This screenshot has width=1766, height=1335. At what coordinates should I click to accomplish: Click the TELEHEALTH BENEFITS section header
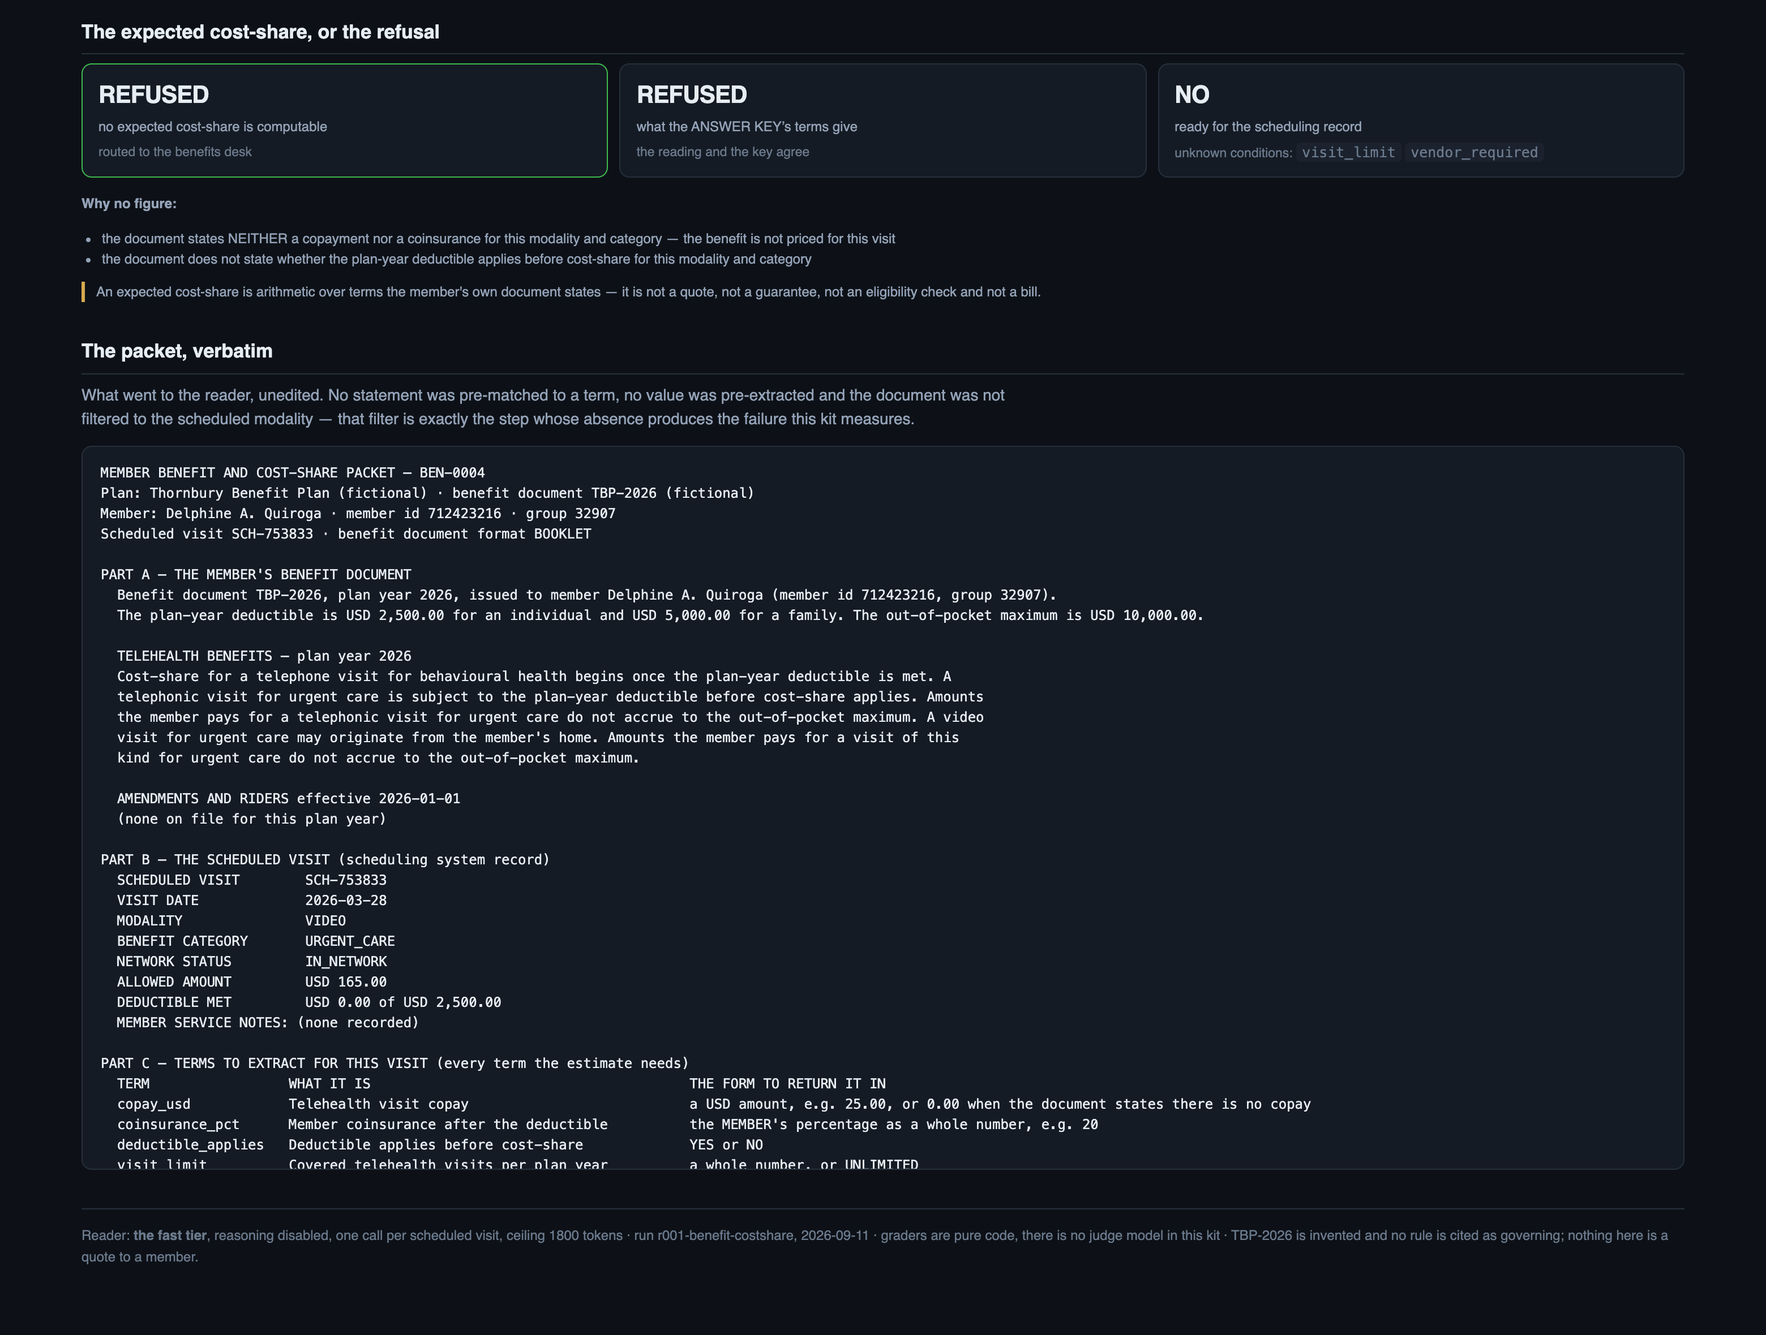(x=264, y=656)
